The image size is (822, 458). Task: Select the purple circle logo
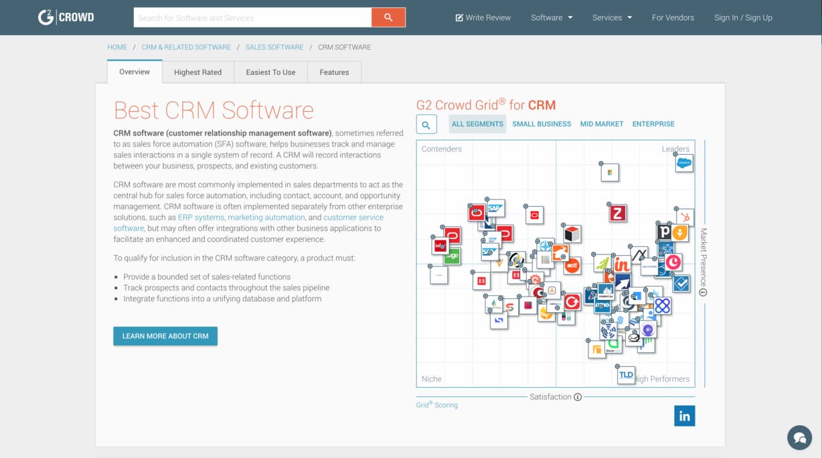coord(647,329)
